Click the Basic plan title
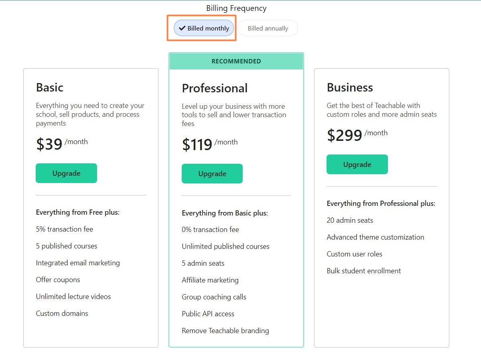 coord(50,87)
